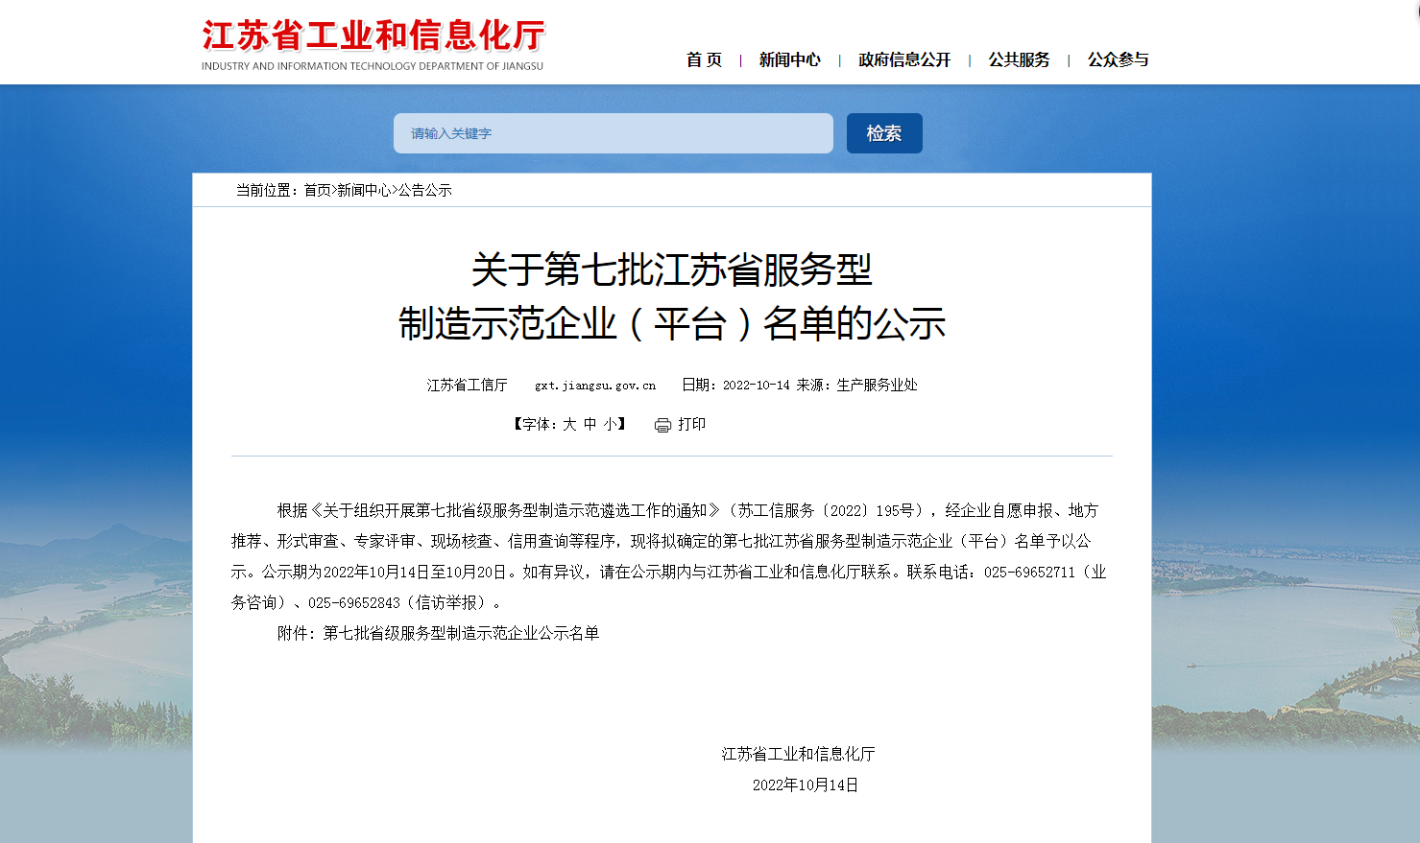
Task: Click 首页 in the breadcrumb trail
Action: [x=317, y=190]
